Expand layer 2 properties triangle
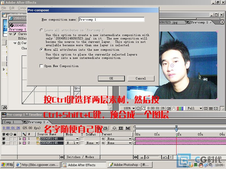 pyautogui.click(x=20, y=143)
